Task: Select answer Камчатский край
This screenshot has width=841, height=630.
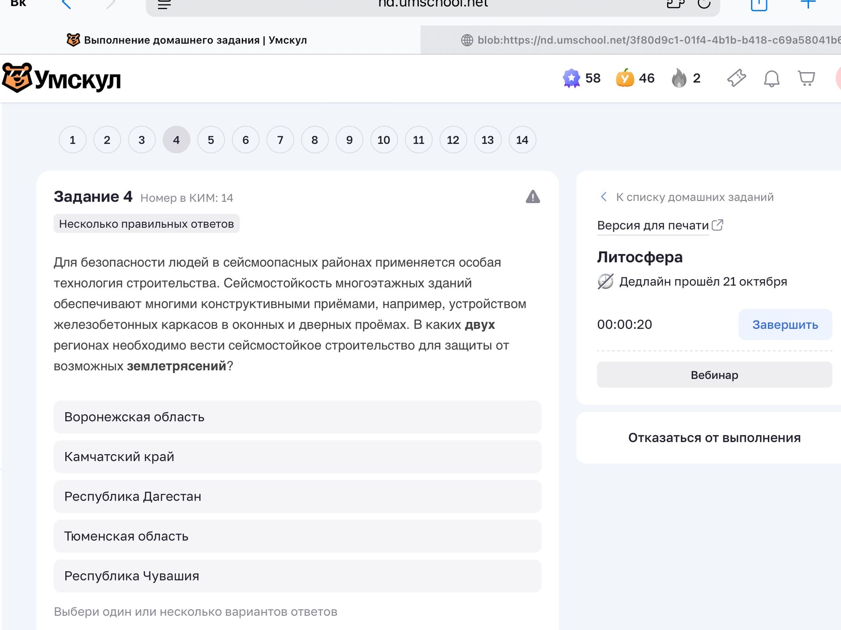Action: [x=297, y=457]
